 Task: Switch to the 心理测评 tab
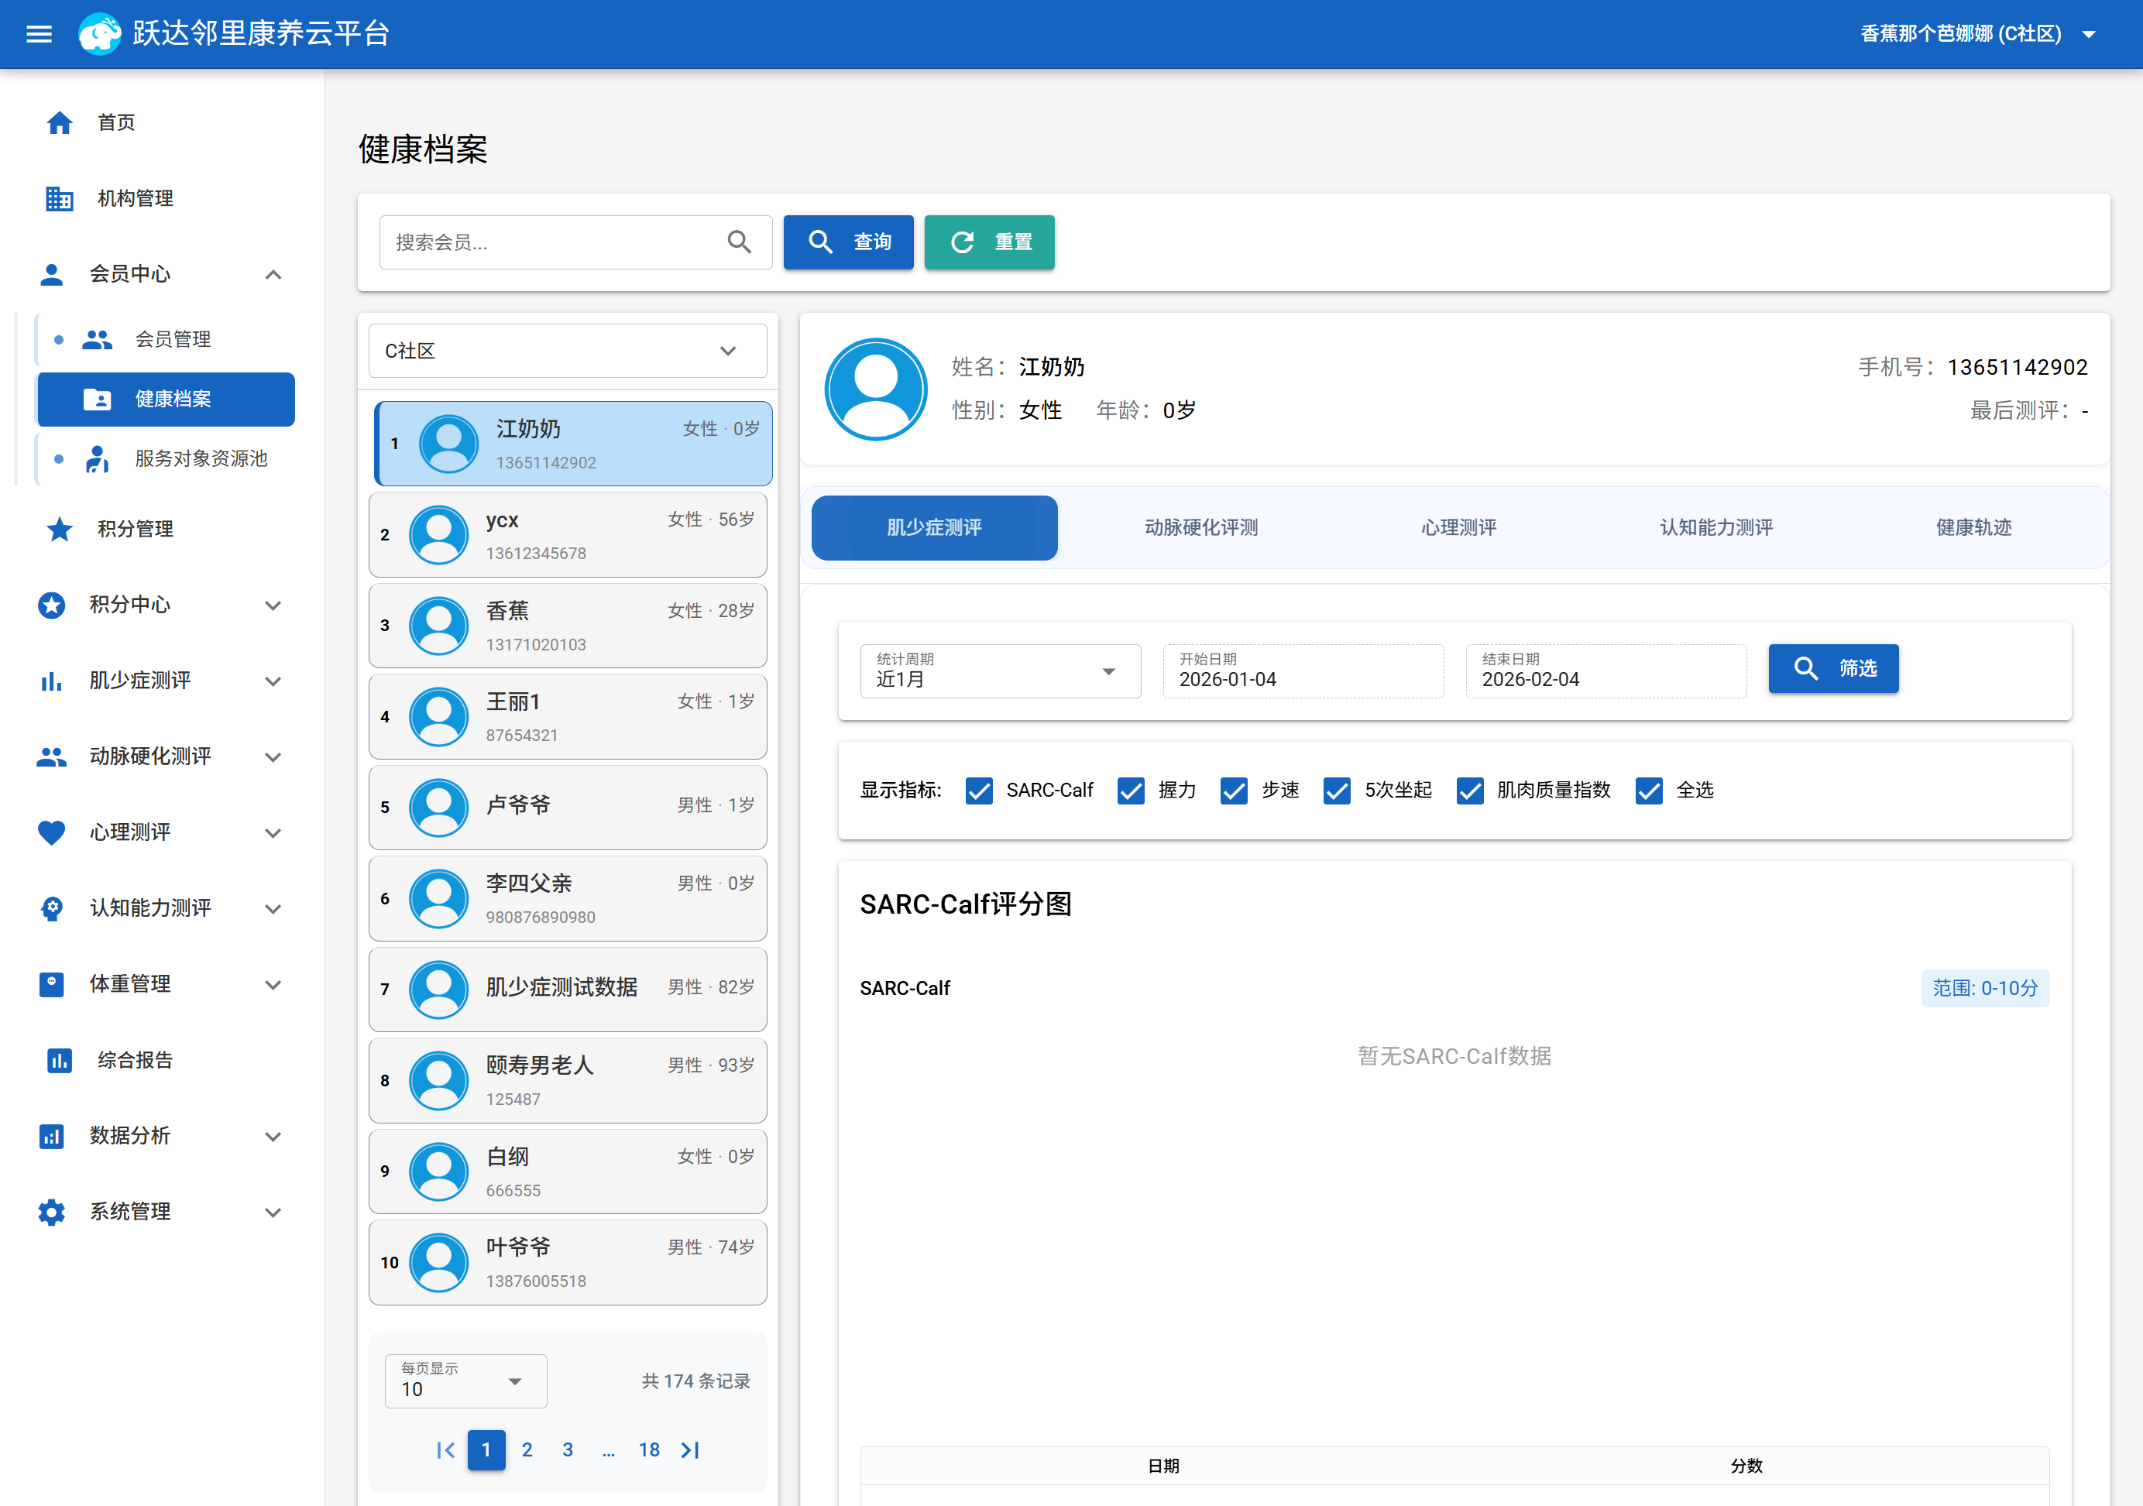pyautogui.click(x=1459, y=528)
